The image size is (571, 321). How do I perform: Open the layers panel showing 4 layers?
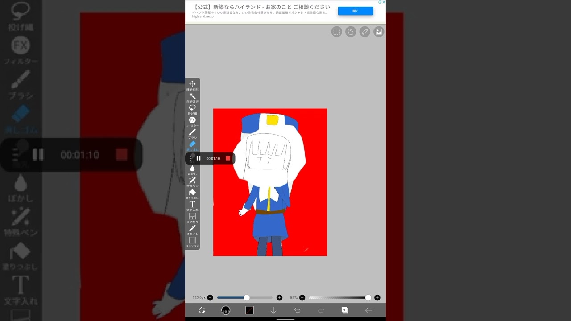344,310
